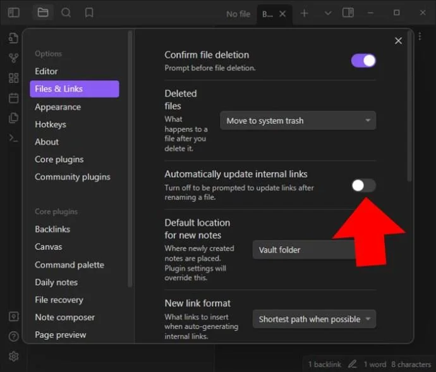436x372 pixels.
Task: Open the Deleted files dropdown
Action: [x=298, y=121]
